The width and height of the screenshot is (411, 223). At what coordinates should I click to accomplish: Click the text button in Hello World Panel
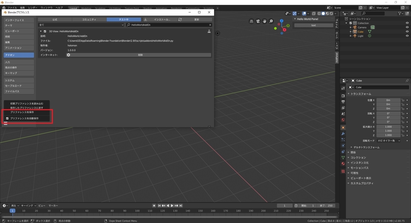click(x=313, y=25)
